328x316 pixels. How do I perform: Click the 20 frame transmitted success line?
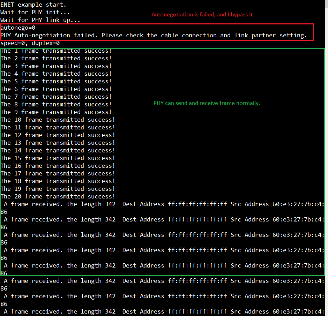pos(58,196)
